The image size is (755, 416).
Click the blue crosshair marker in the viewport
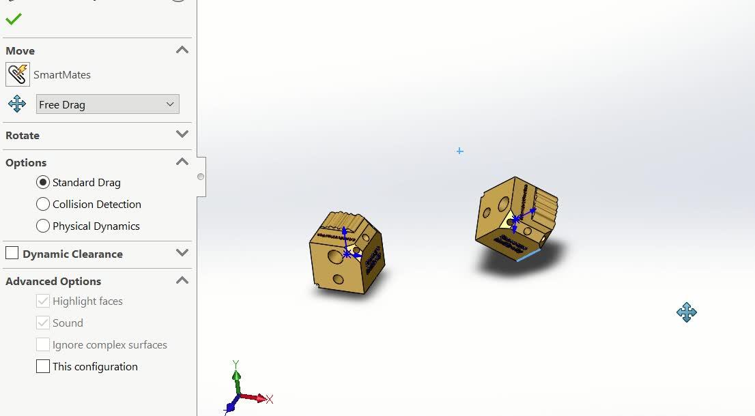[x=459, y=151]
